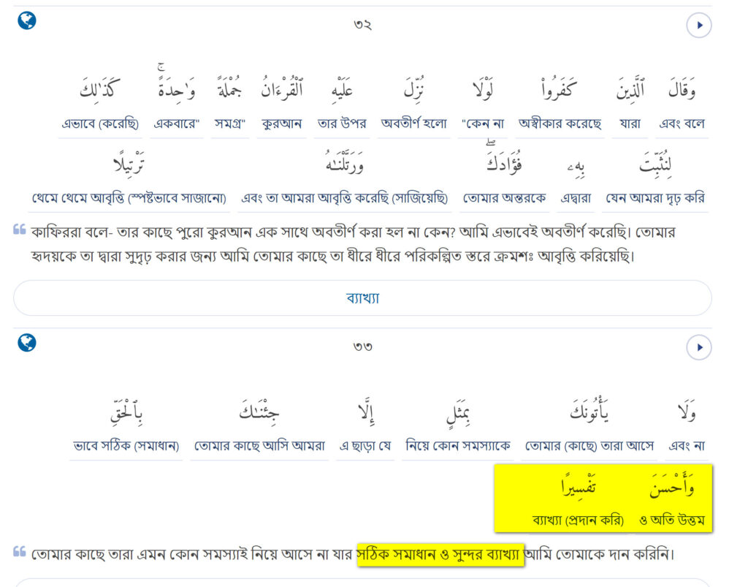Play audio for verse ৩২

[x=698, y=26]
